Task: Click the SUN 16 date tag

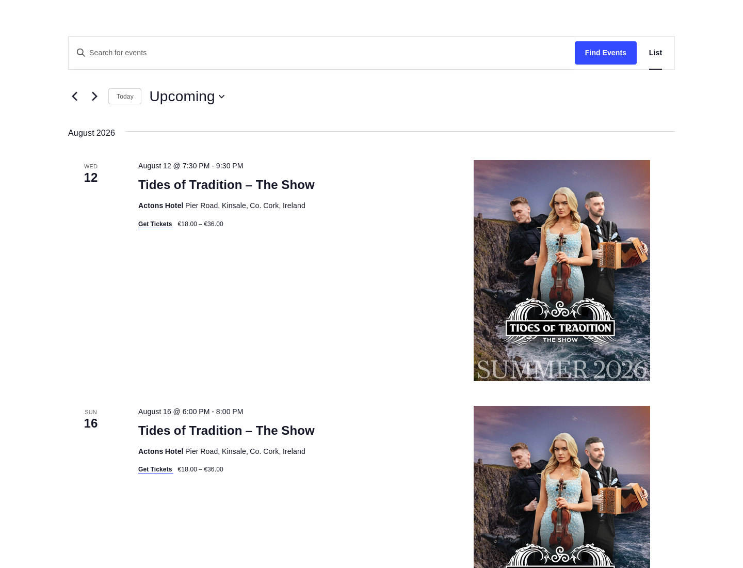Action: click(91, 419)
